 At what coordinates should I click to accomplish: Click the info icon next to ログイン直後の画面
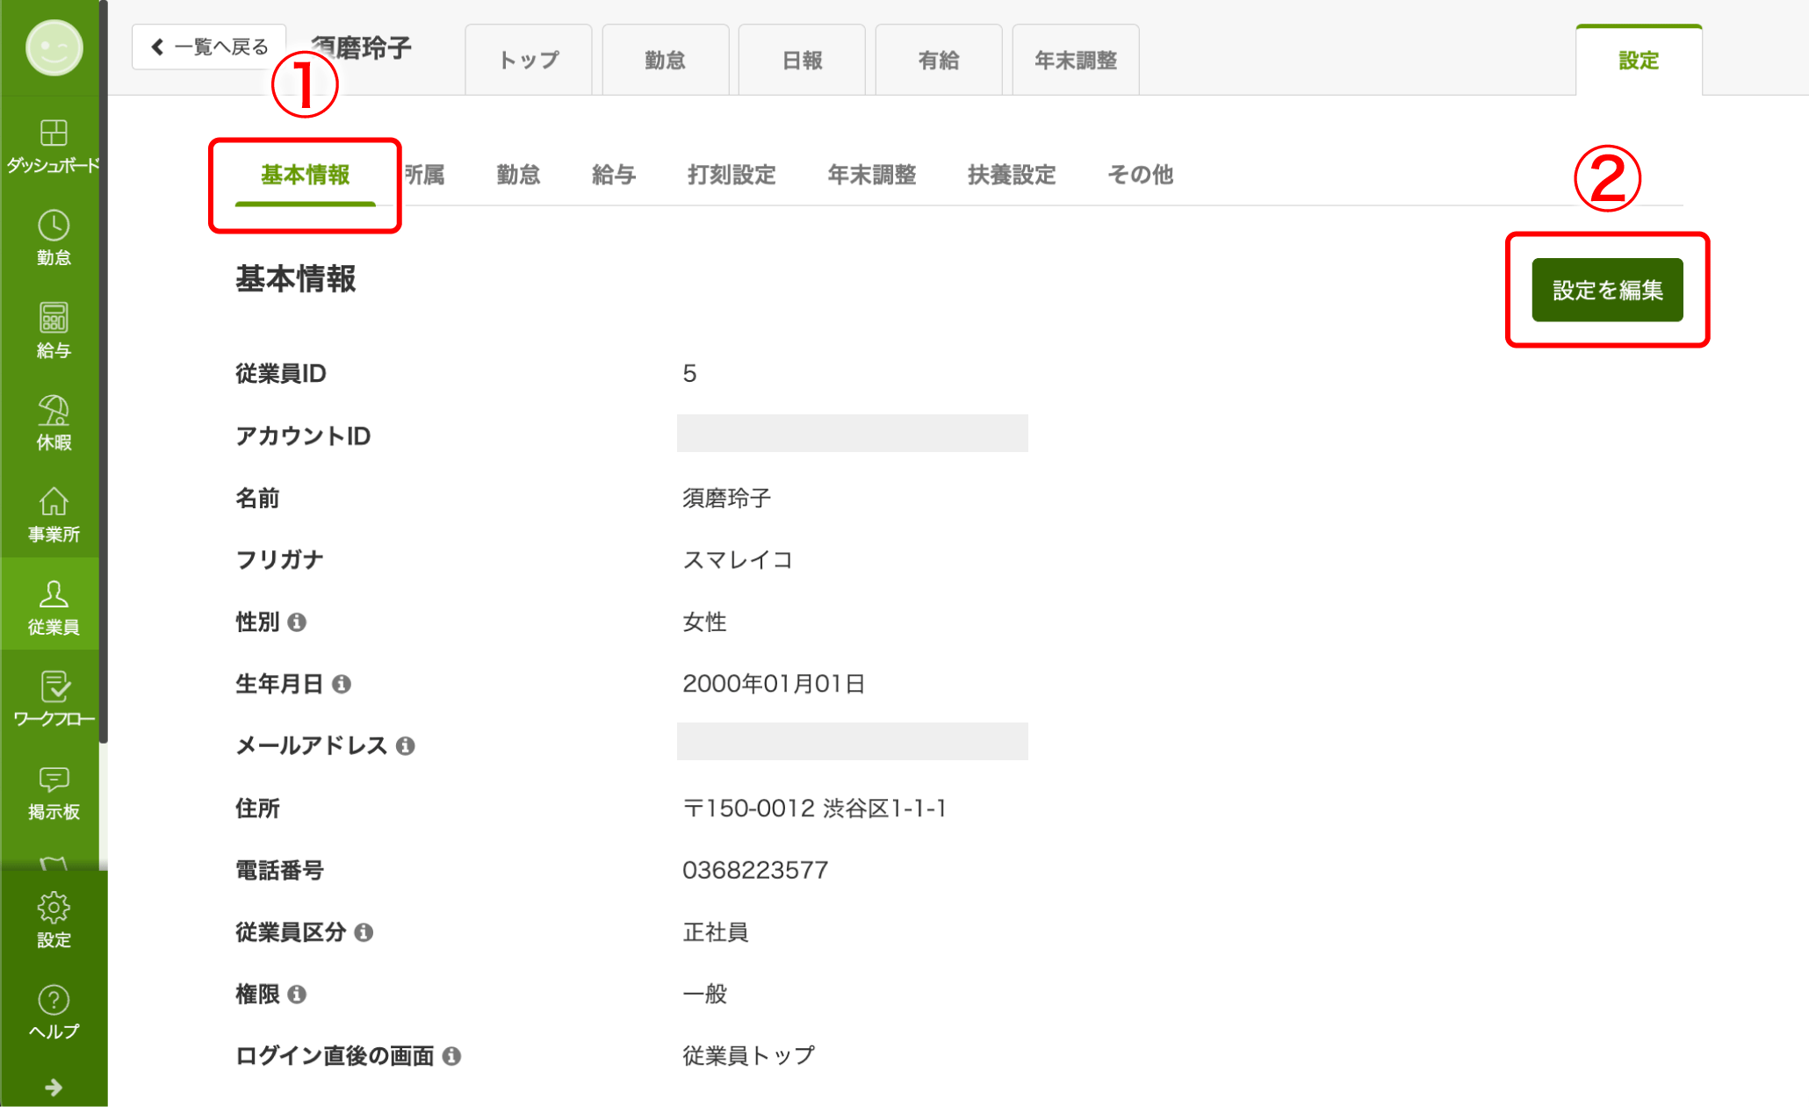pyautogui.click(x=451, y=1056)
